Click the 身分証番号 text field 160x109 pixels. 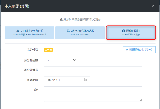pos(93,70)
